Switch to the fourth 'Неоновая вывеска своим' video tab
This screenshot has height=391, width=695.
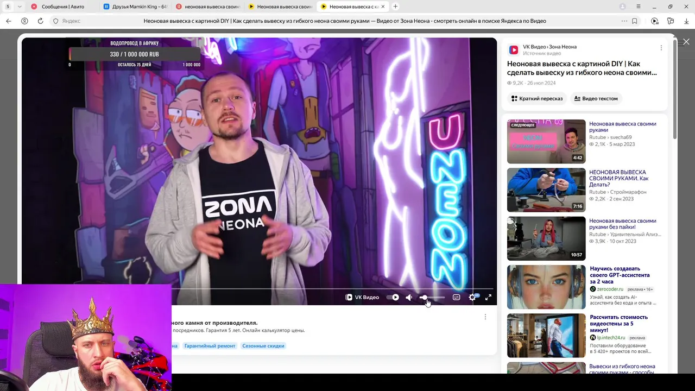(x=280, y=7)
